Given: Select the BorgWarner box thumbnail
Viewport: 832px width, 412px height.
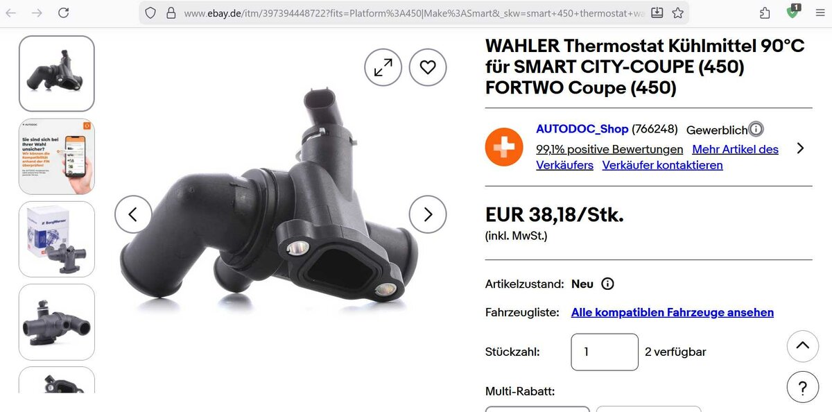Looking at the screenshot, I should pyautogui.click(x=57, y=239).
